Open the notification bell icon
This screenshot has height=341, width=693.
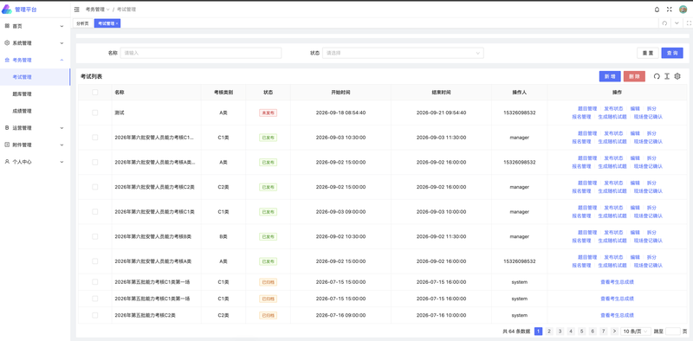point(657,10)
